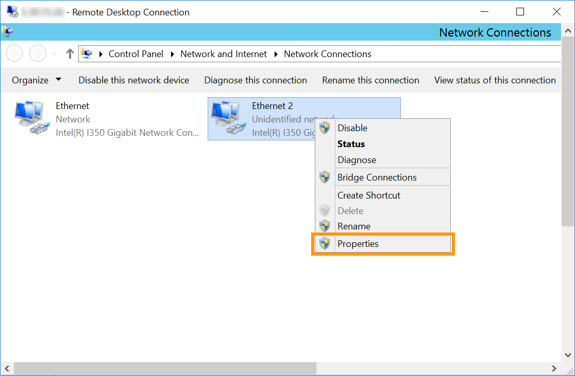575x376 pixels.
Task: Choose Bridge Connections from the context menu
Action: [377, 177]
